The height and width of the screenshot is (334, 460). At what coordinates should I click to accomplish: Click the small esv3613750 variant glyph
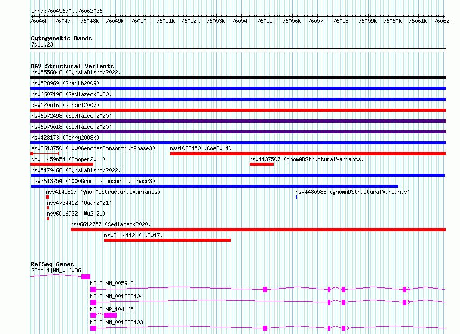(45, 154)
